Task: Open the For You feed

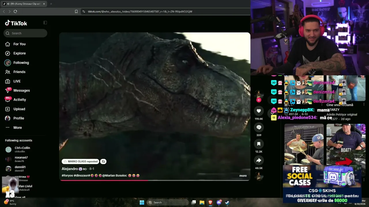Action: click(19, 44)
